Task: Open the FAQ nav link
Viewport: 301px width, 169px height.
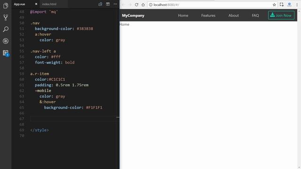Action: click(255, 15)
